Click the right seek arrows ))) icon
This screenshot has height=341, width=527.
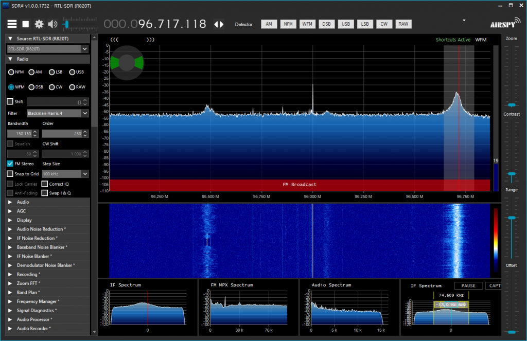point(150,40)
